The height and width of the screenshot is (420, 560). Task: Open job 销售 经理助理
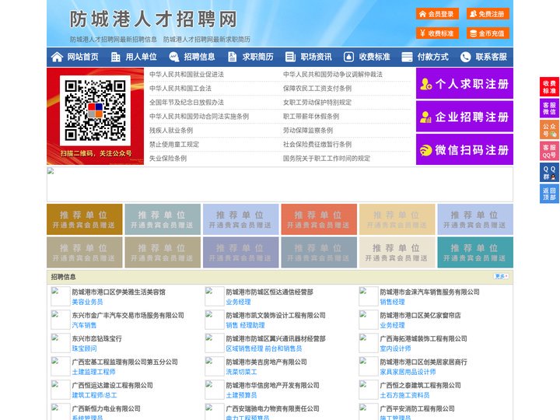pos(245,325)
